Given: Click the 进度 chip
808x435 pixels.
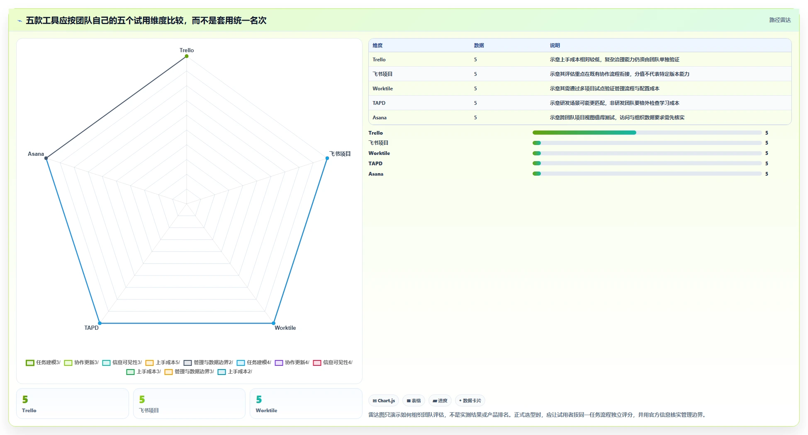Looking at the screenshot, I should tap(440, 401).
